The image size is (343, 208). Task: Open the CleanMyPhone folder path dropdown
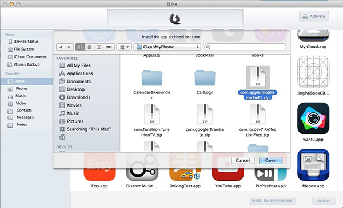pyautogui.click(x=167, y=47)
